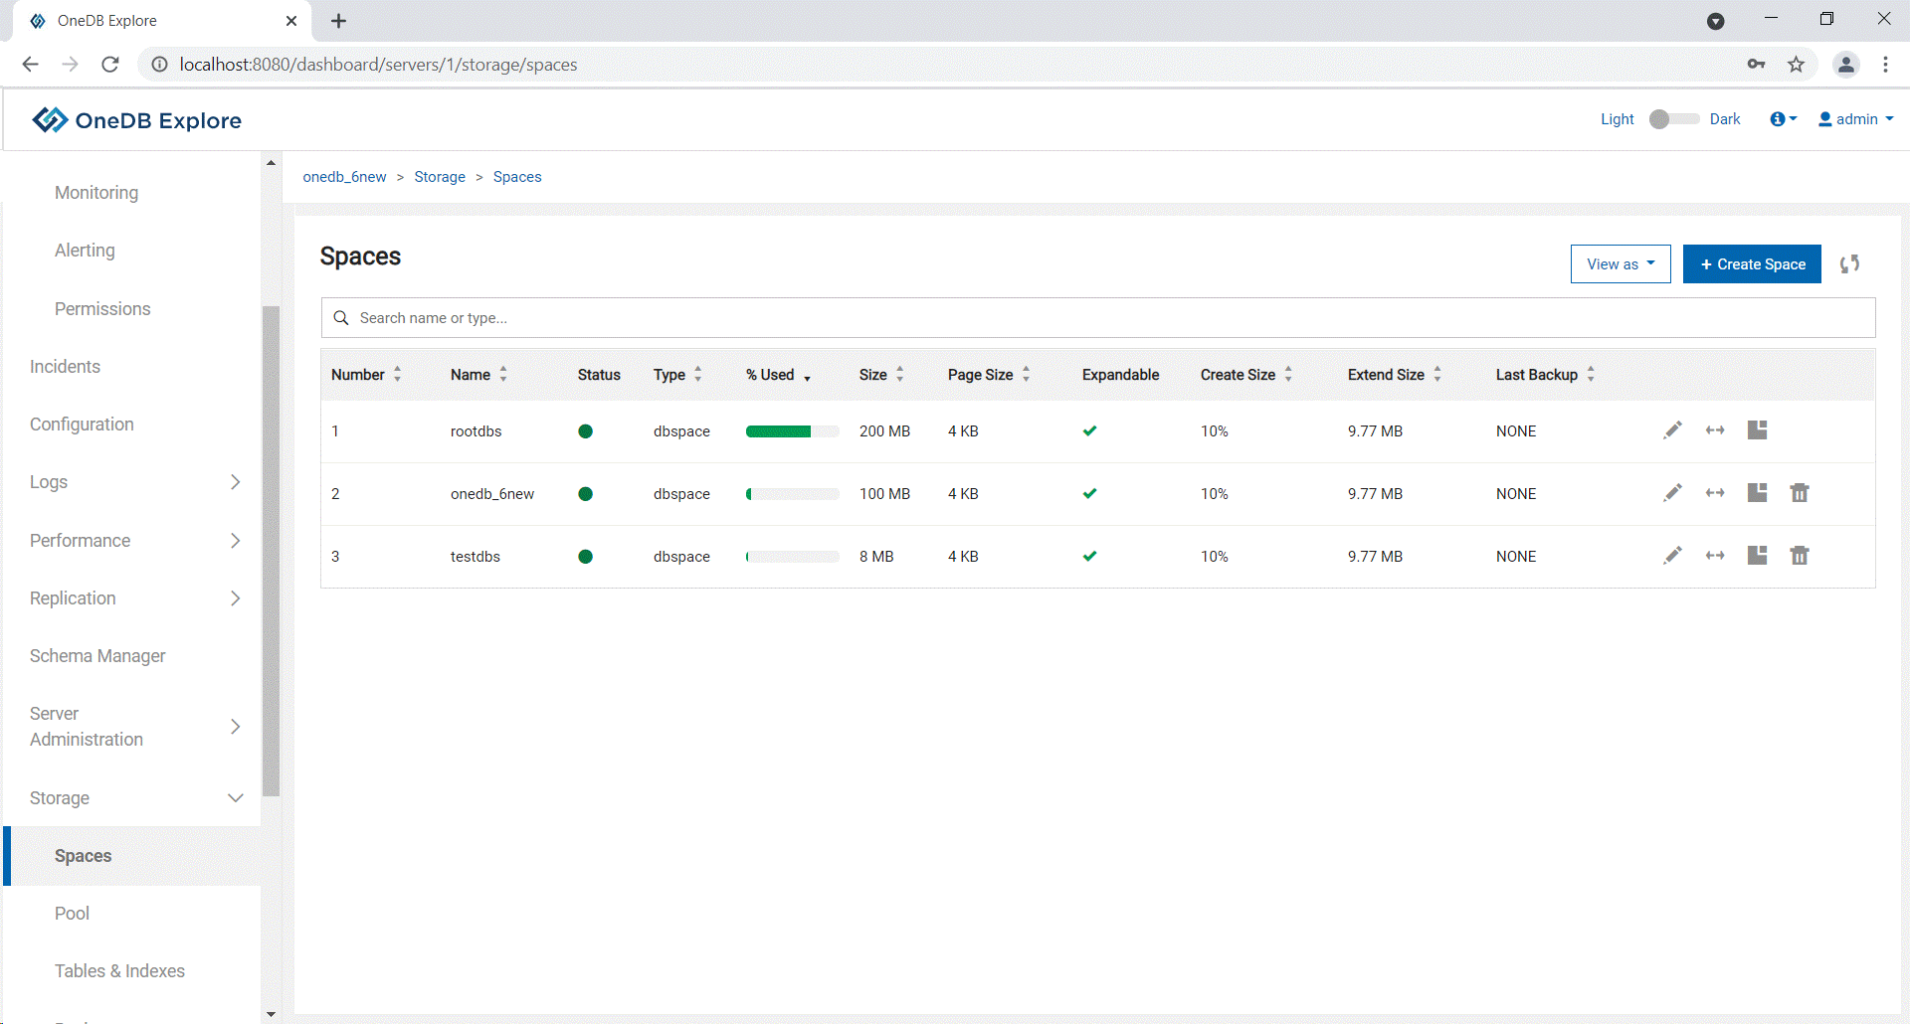Click the Search name or type field

pyautogui.click(x=1098, y=318)
